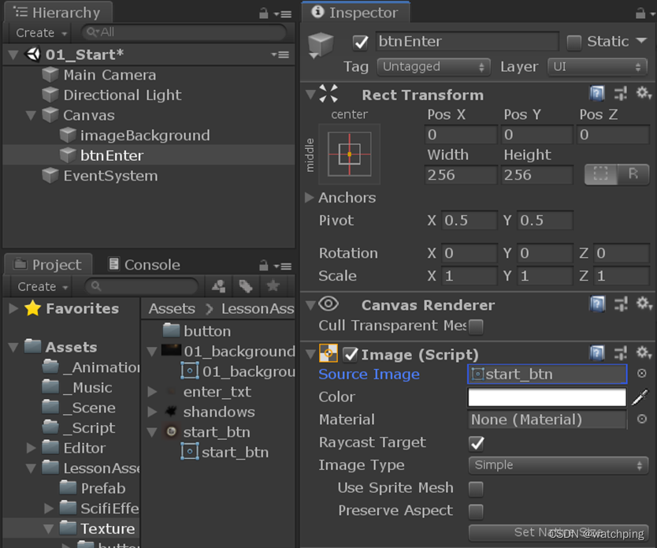Open Image (Script) gear menu
The image size is (657, 548).
click(x=644, y=352)
